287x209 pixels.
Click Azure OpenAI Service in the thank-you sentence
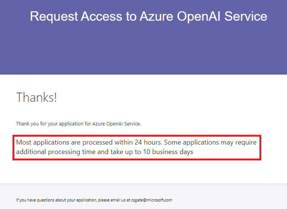pos(116,124)
